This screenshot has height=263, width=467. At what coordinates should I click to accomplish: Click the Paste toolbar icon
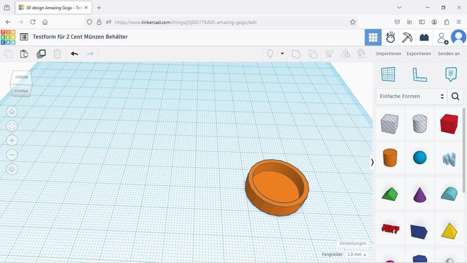(24, 54)
